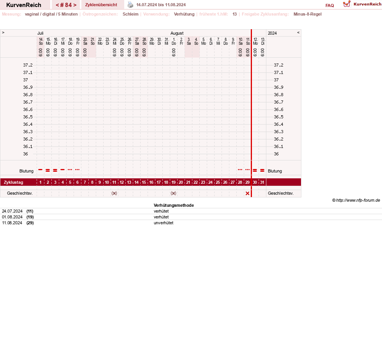382x345 pixels.
Task: Click the right Geschlechtsv. row label
Action: pos(281,193)
